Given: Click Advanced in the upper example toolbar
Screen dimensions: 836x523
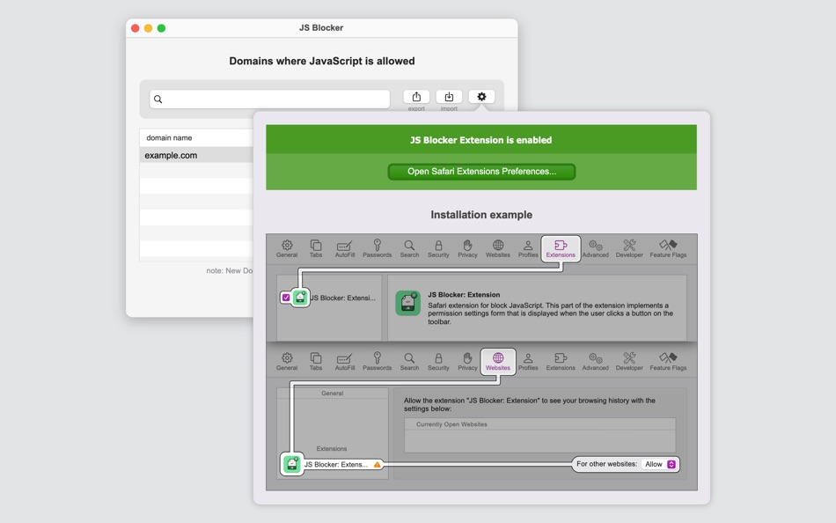Looking at the screenshot, I should 595,248.
